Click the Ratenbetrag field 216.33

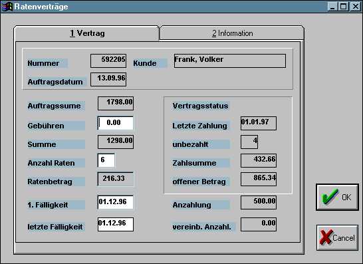116,179
